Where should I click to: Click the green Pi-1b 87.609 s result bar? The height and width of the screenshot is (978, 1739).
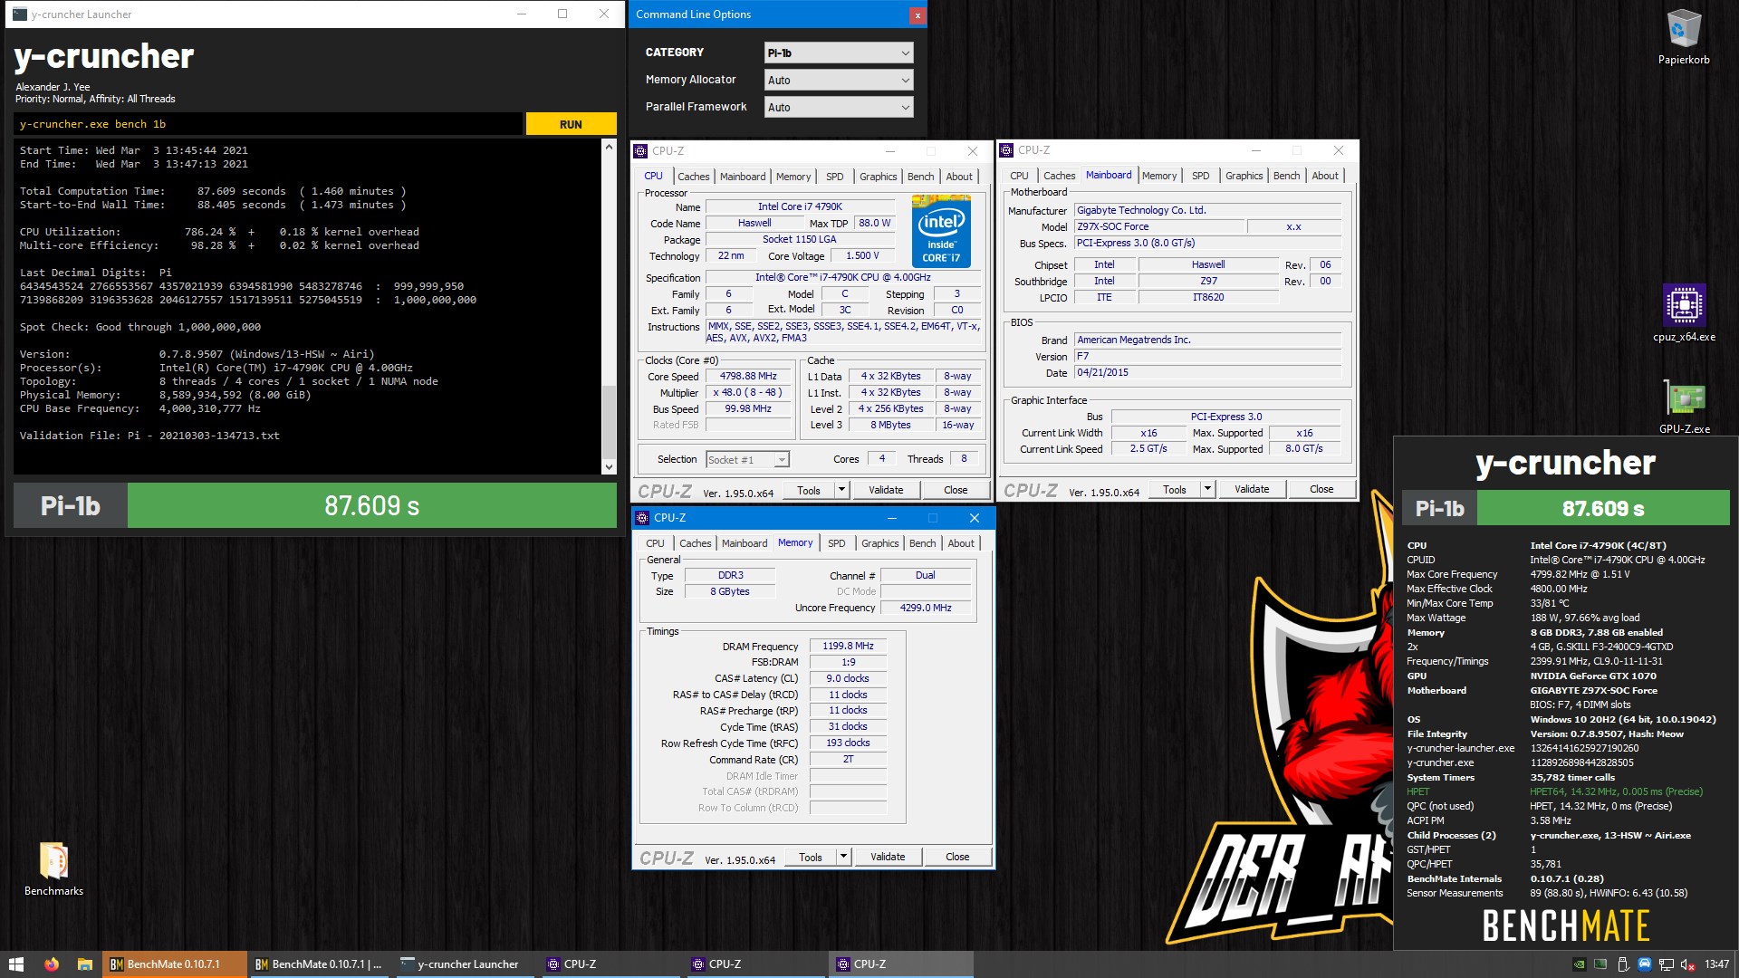click(371, 505)
